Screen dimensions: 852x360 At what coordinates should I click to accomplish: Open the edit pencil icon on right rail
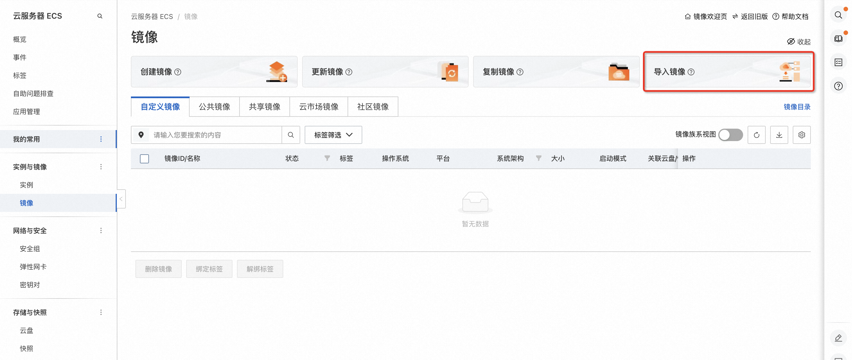pos(838,338)
